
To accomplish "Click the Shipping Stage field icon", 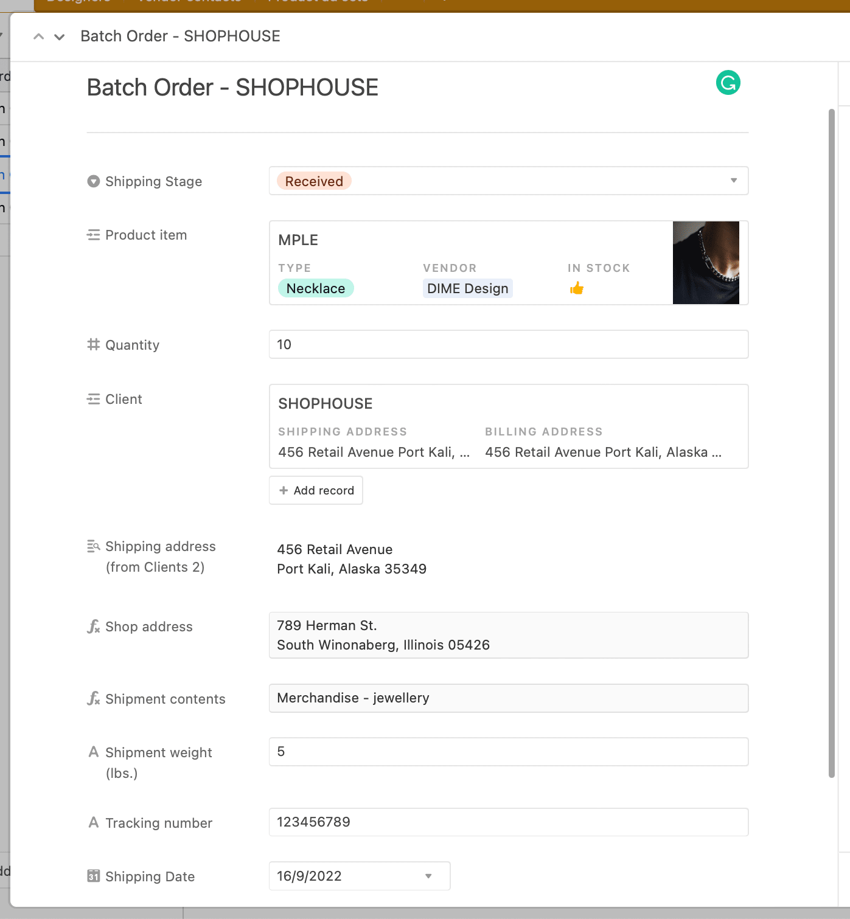I will [x=93, y=181].
